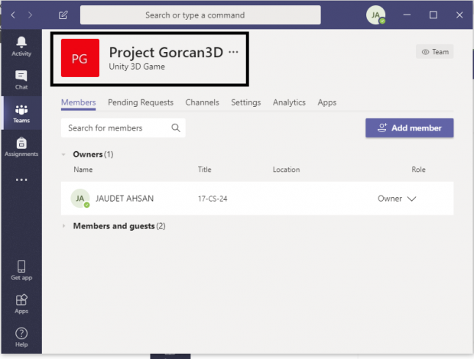This screenshot has width=474, height=359.
Task: Click the Add member button
Action: (409, 128)
